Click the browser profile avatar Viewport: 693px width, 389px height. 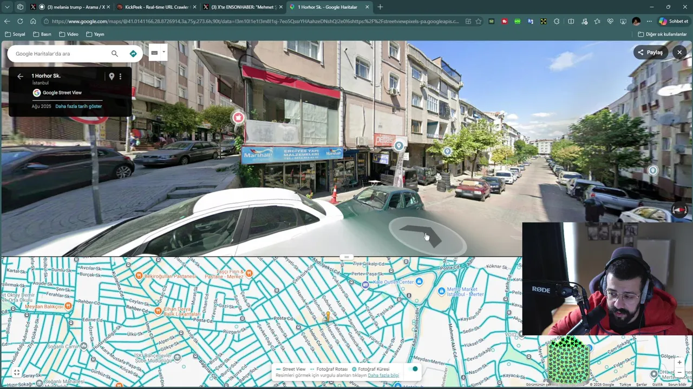tap(636, 21)
